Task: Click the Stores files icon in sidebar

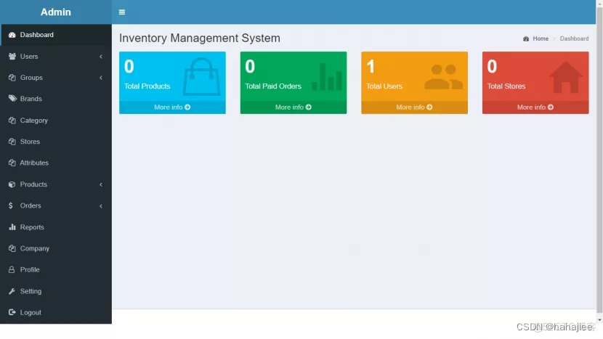Action: (12, 142)
